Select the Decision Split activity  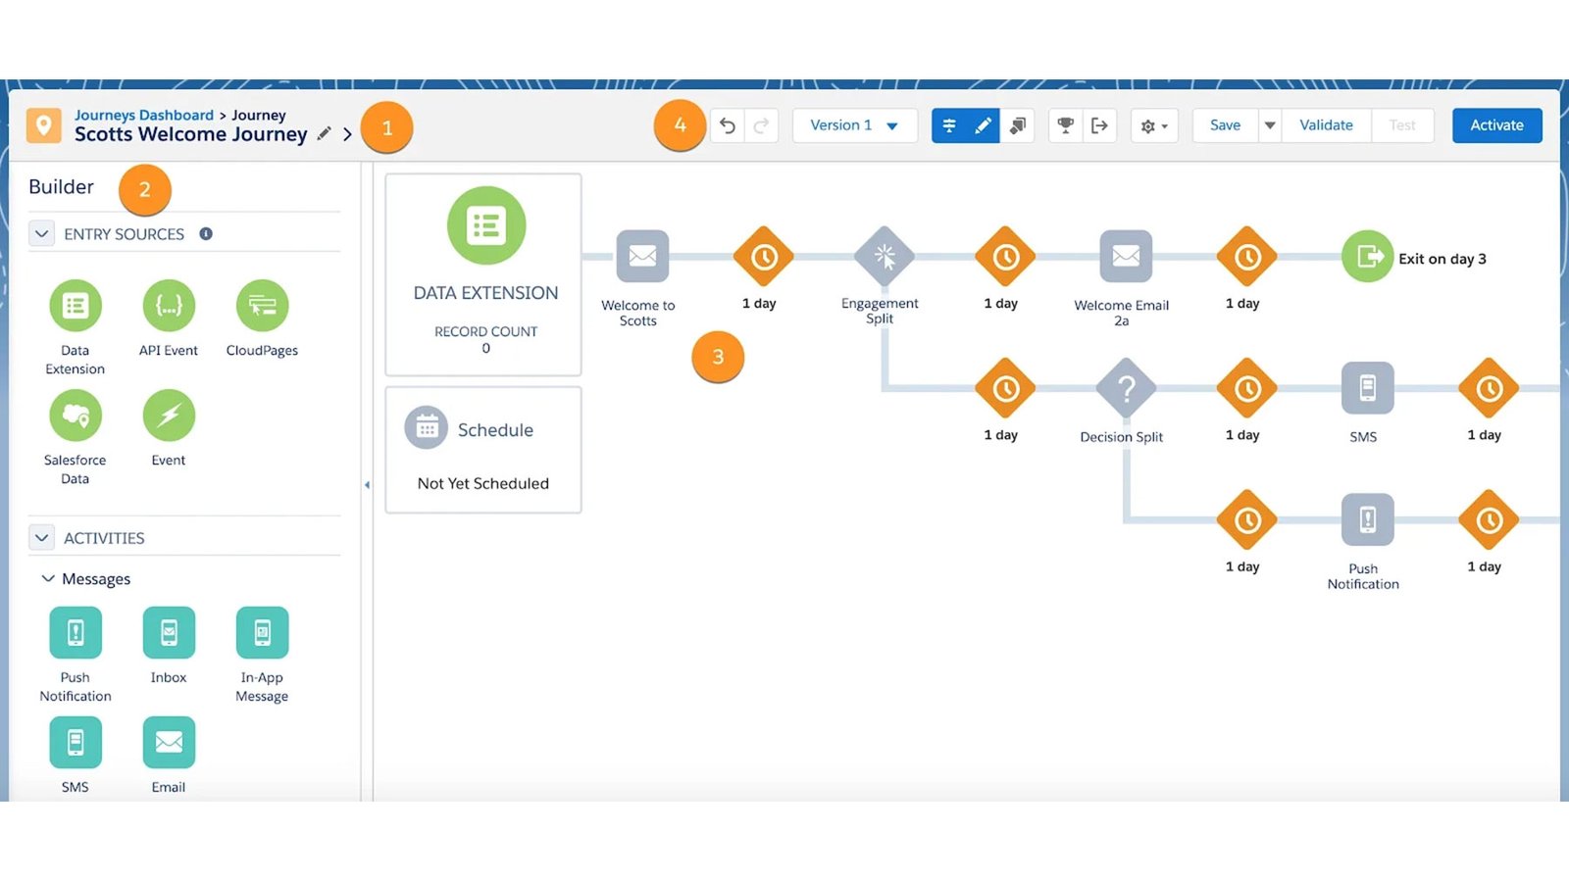pyautogui.click(x=1126, y=389)
